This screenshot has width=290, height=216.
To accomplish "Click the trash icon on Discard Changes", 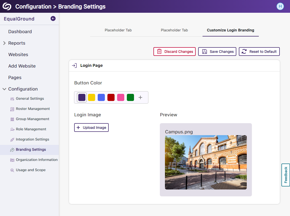I will (159, 52).
